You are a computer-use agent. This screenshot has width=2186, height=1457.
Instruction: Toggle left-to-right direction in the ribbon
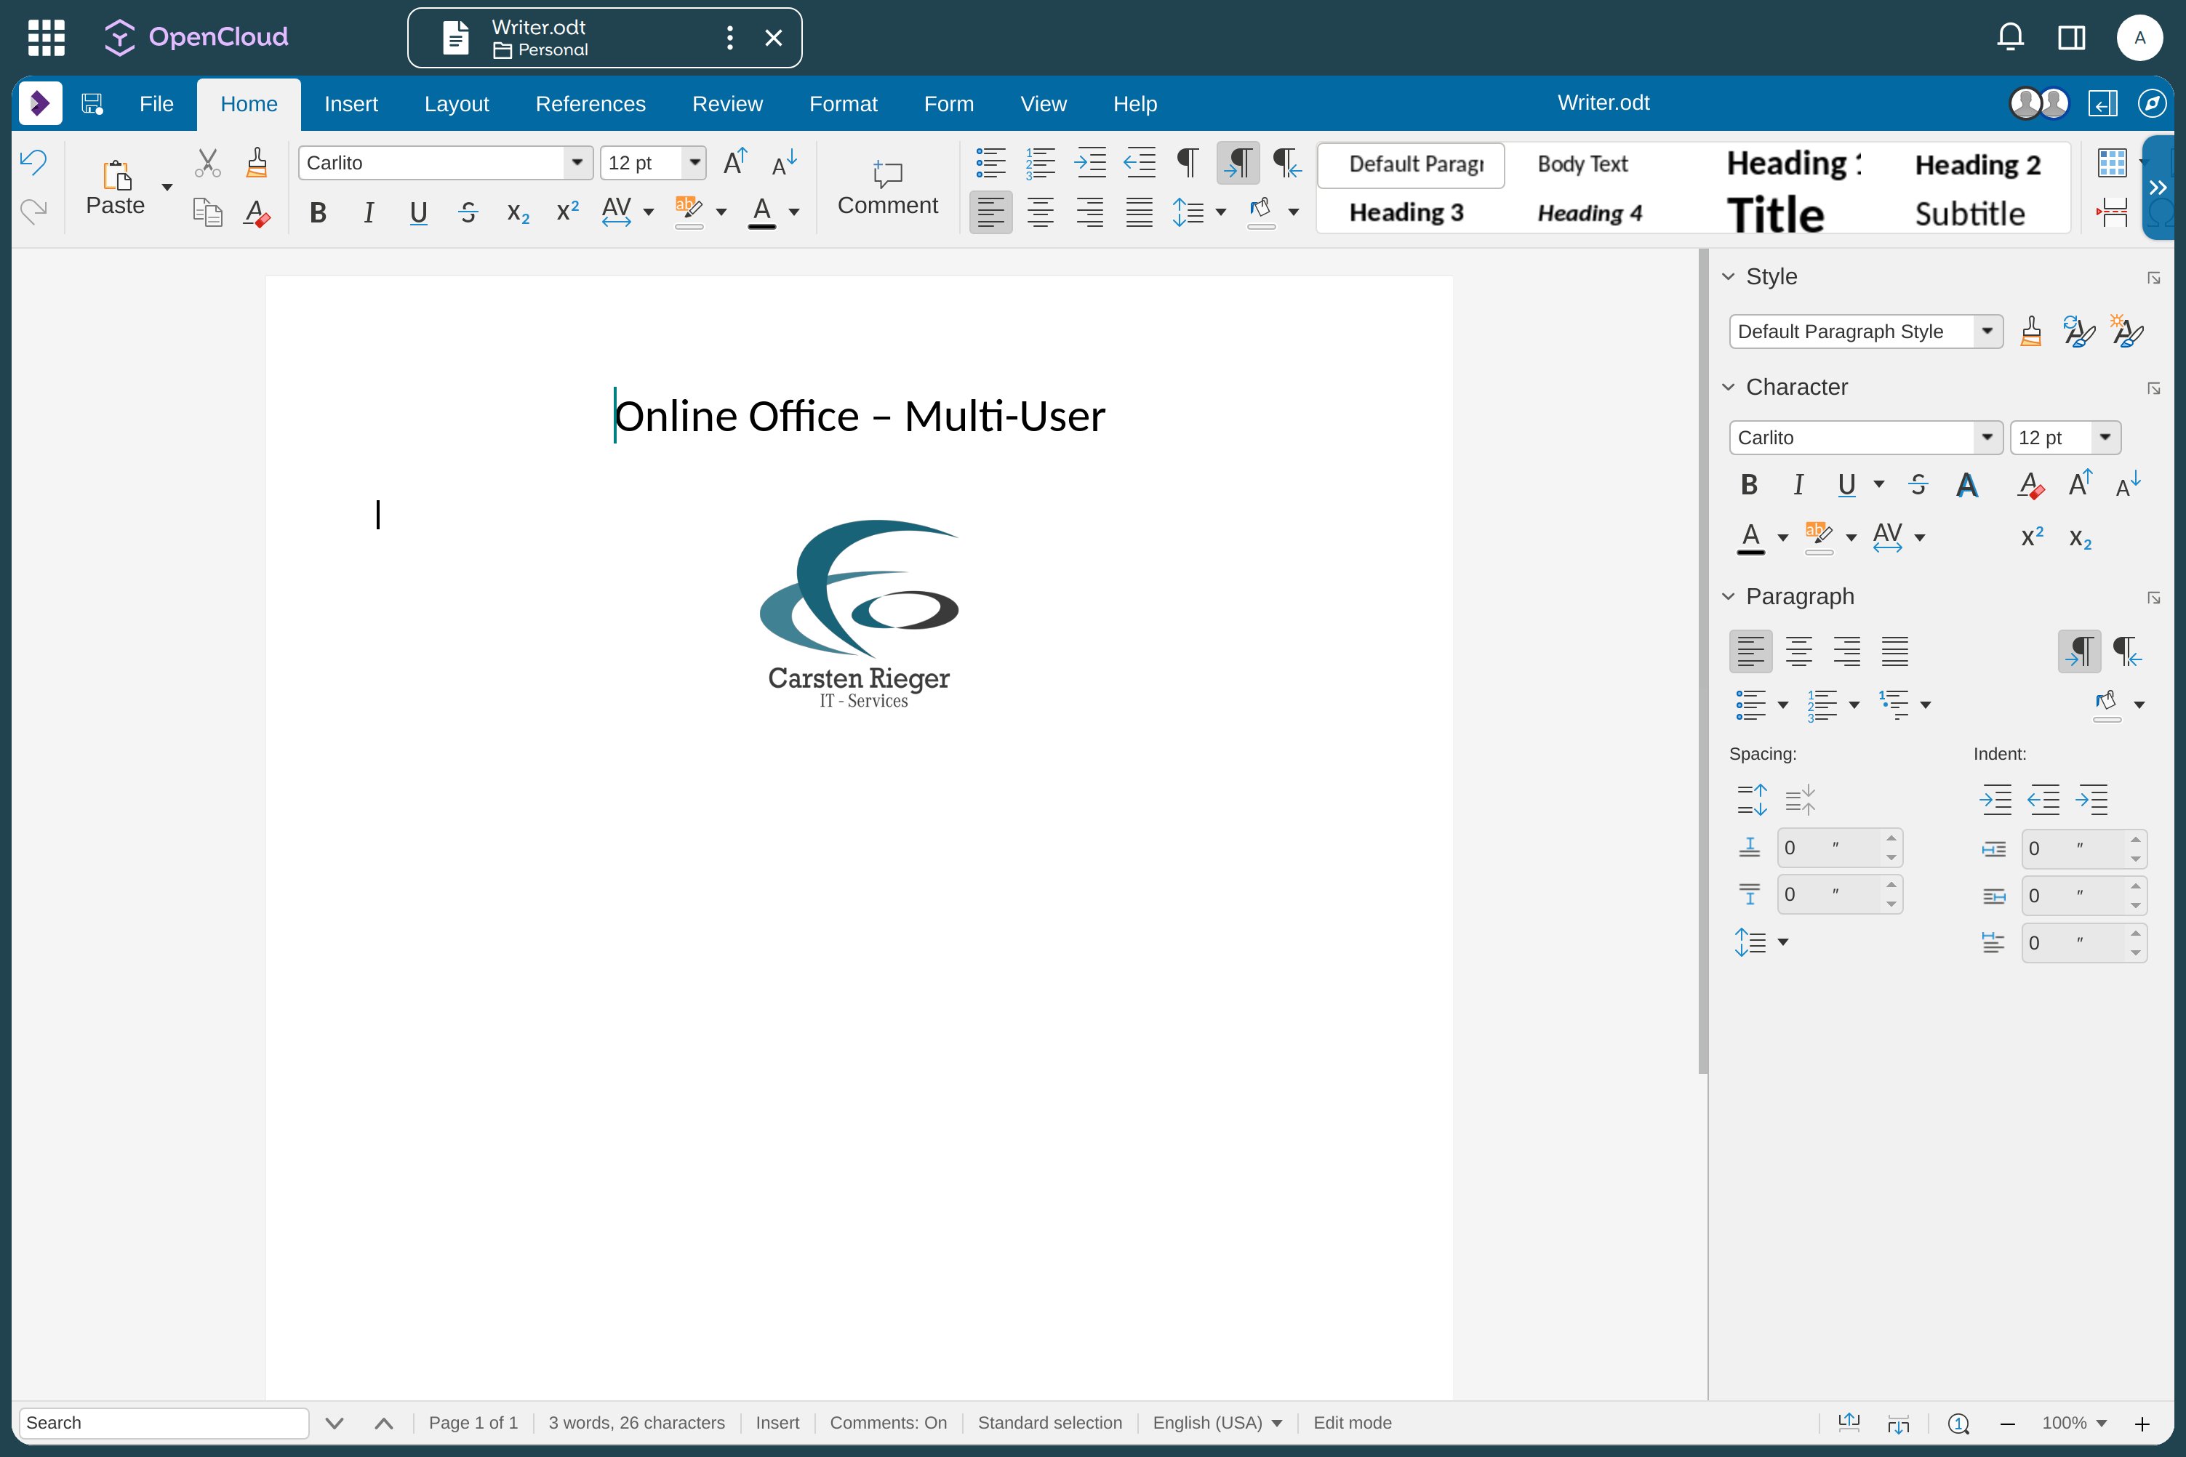pyautogui.click(x=1238, y=163)
